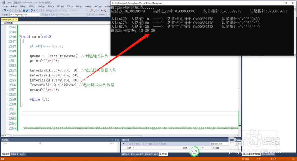Close the 自动窗口 panel with its X
This screenshot has width=297, height=161.
click(118, 140)
